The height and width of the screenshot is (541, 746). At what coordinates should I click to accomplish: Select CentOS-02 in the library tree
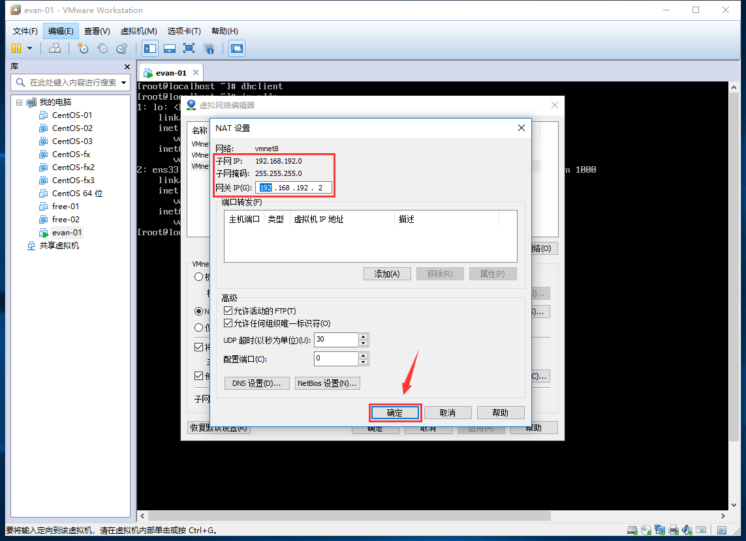(72, 128)
